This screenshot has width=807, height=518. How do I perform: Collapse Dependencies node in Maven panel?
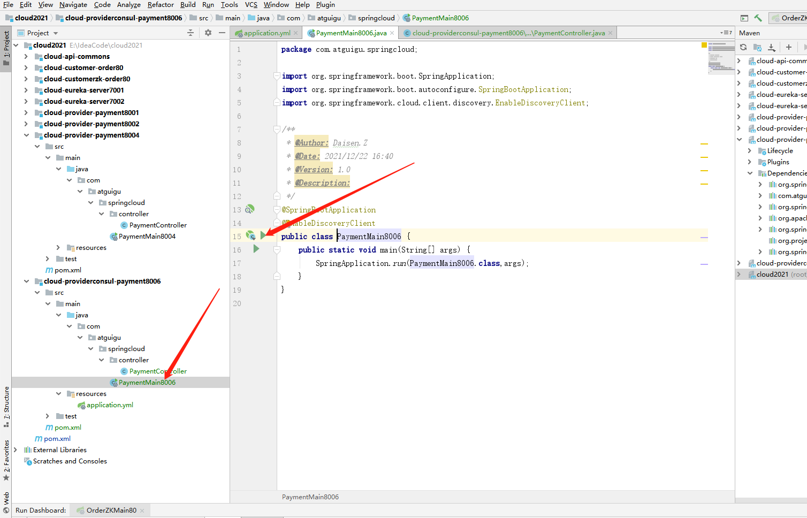[750, 173]
